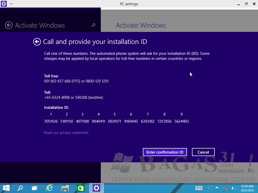258x193 pixels.
Task: Open the volume control in the tray
Action: [233, 188]
